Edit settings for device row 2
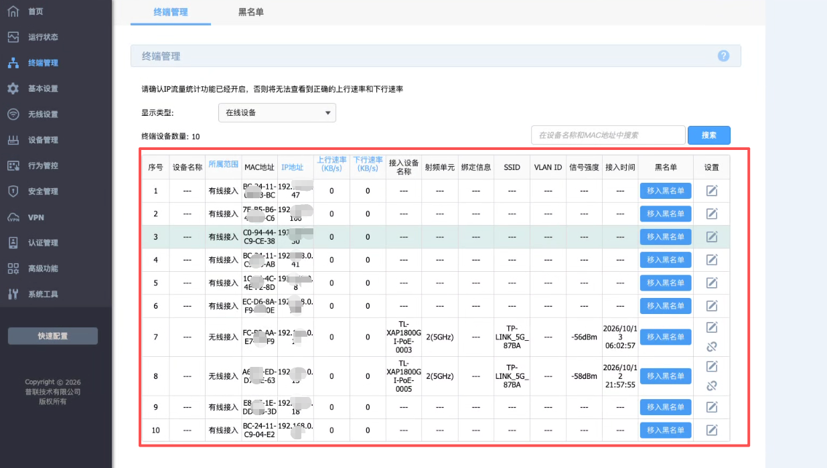The height and width of the screenshot is (468, 827). (x=712, y=214)
